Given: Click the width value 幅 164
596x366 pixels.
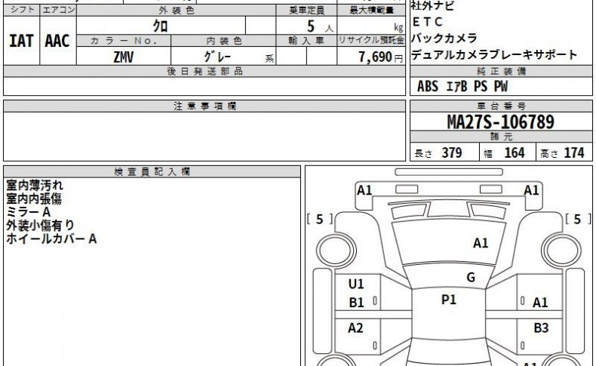Looking at the screenshot, I should tap(504, 152).
